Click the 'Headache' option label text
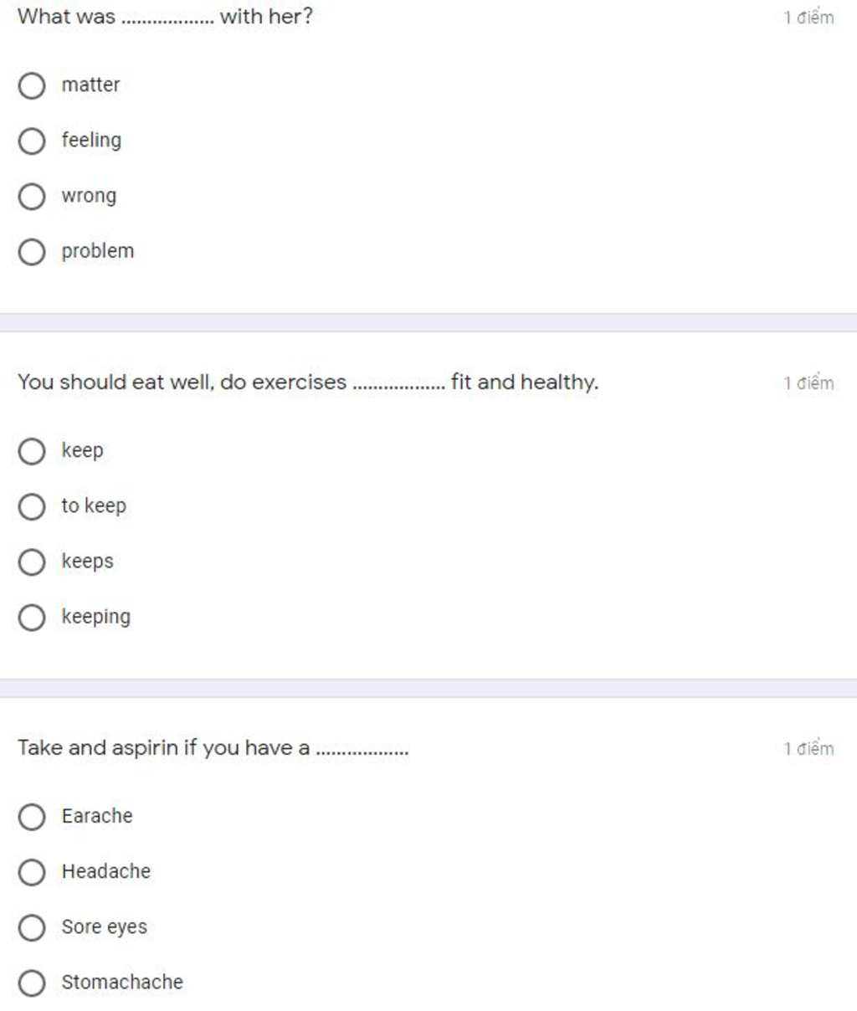 [x=106, y=871]
